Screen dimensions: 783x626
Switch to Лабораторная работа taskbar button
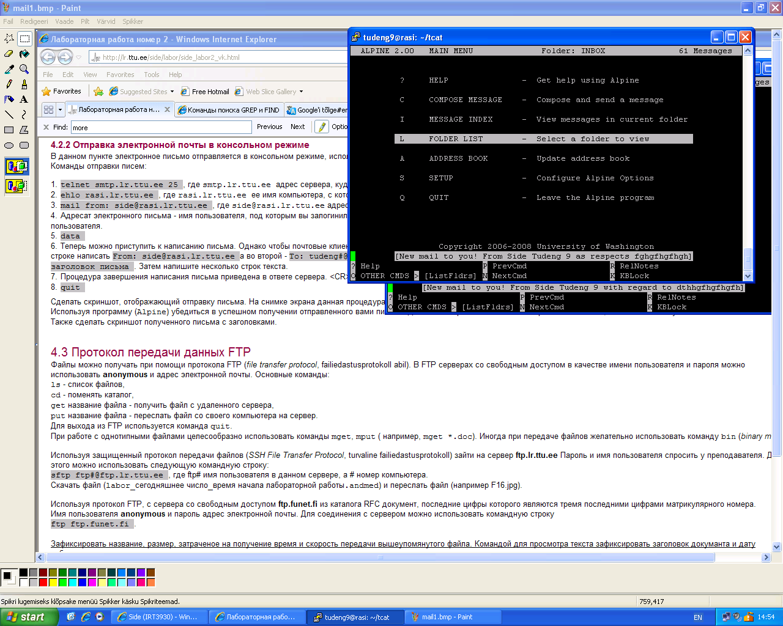[x=256, y=617]
